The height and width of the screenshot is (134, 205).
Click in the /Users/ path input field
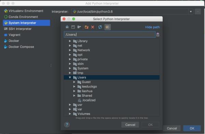pos(110,34)
